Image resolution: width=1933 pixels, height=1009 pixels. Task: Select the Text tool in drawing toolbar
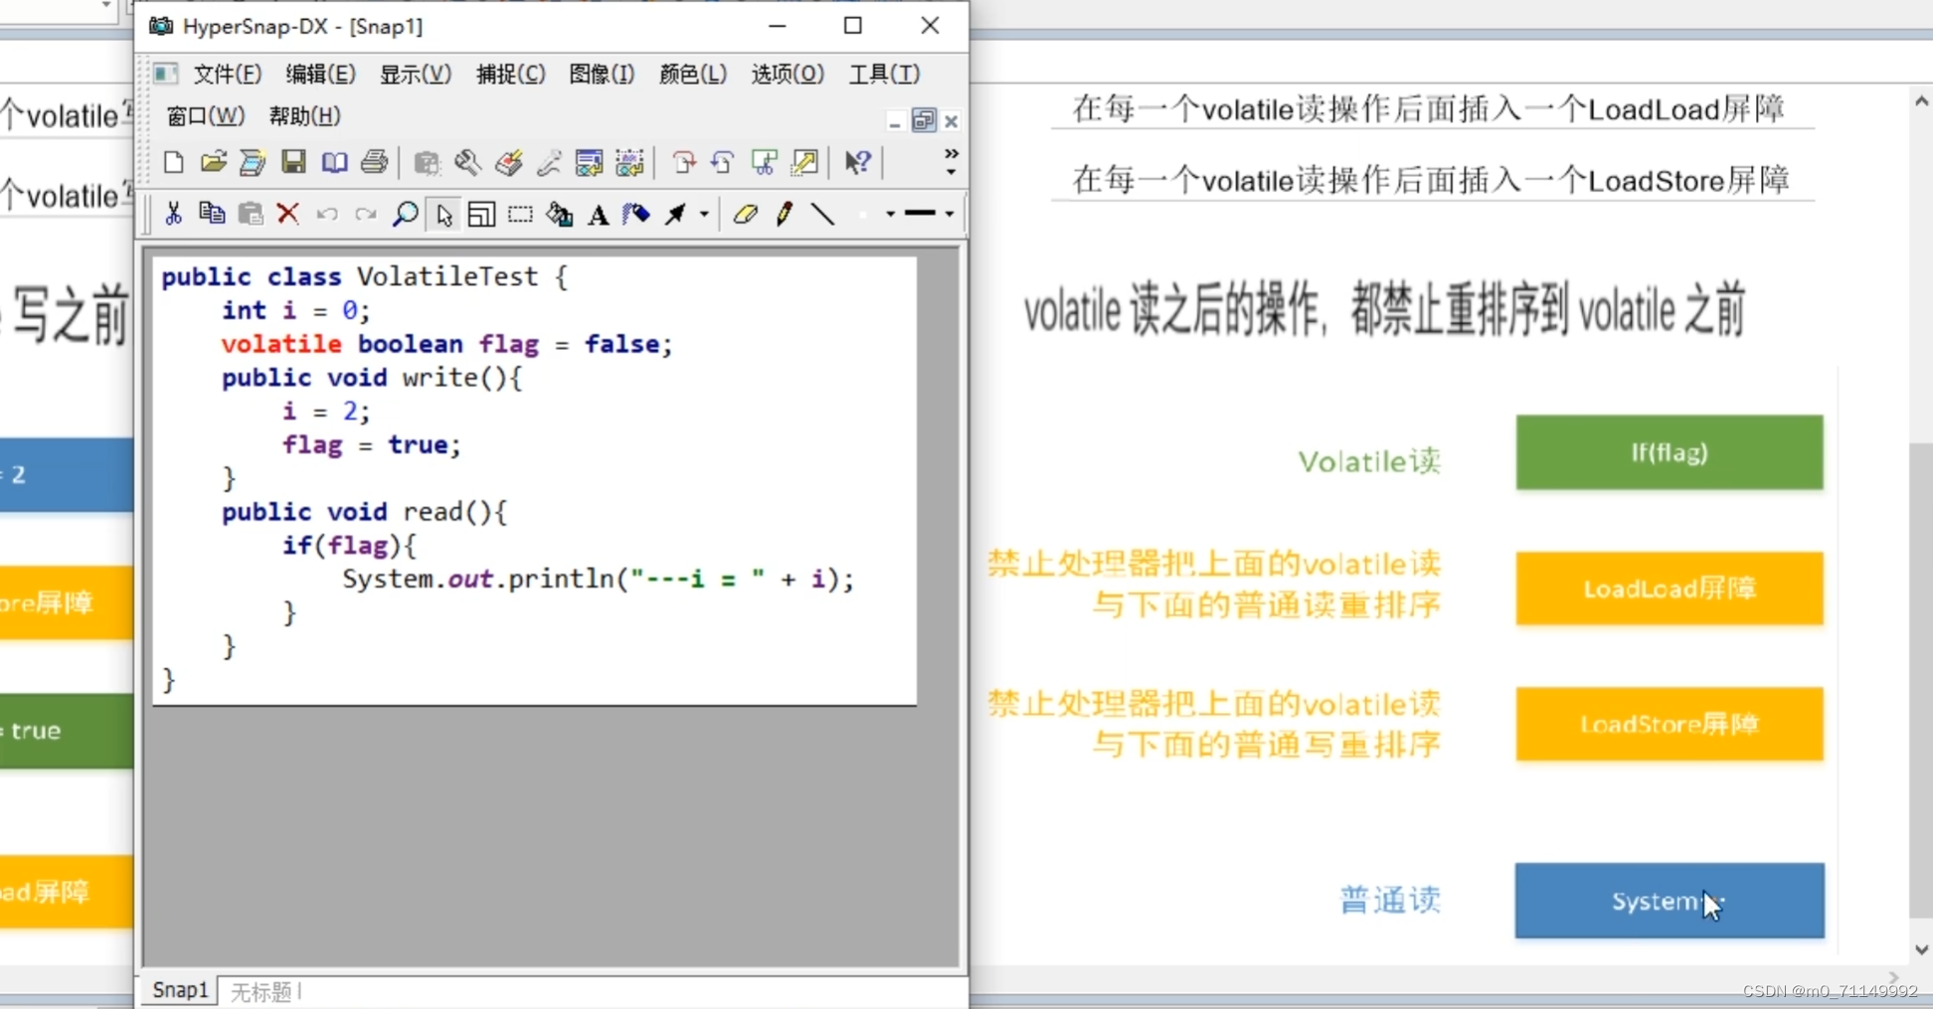[x=598, y=215]
